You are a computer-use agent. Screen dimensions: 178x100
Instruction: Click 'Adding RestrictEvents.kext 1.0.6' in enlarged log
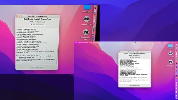[28, 46]
